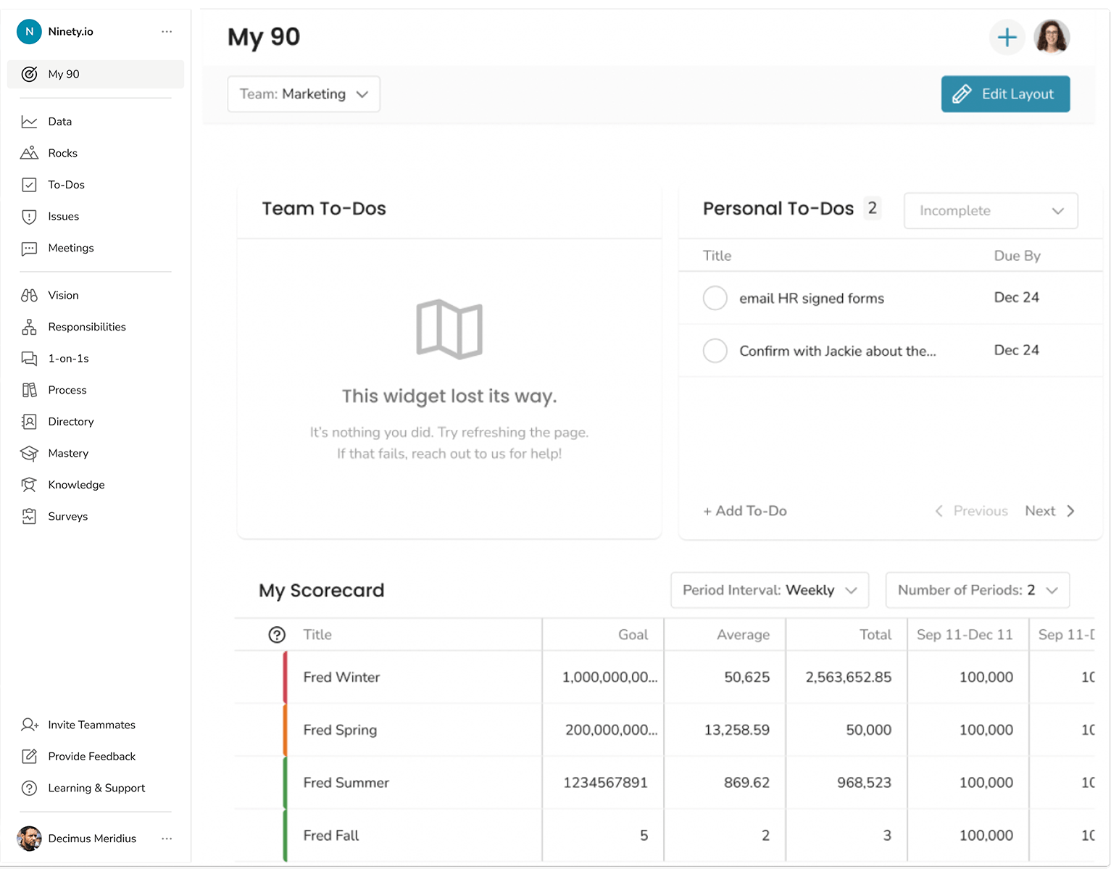Click Fred Winter total 2,563,652.85
Image resolution: width=1111 pixels, height=869 pixels.
click(849, 677)
